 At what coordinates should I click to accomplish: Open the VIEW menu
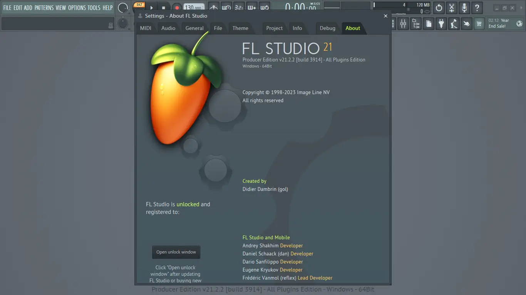point(61,8)
